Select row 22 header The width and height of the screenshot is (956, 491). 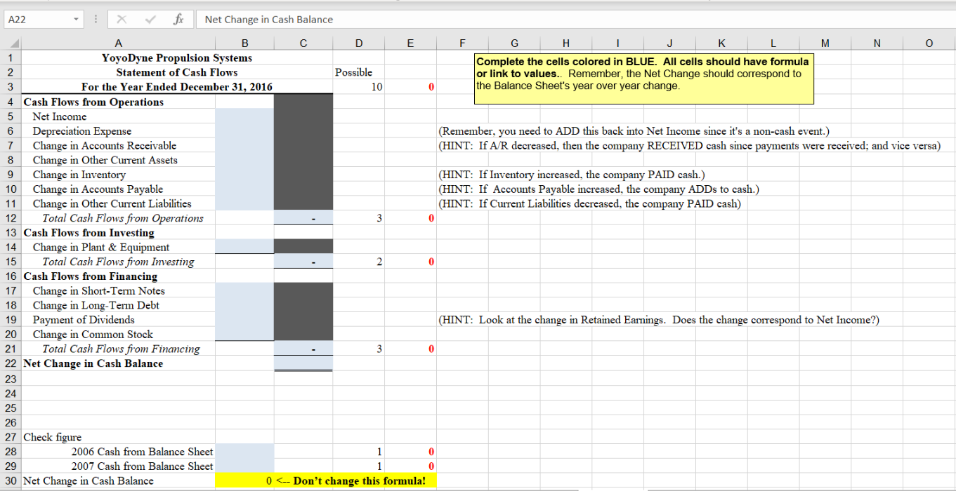coord(11,363)
